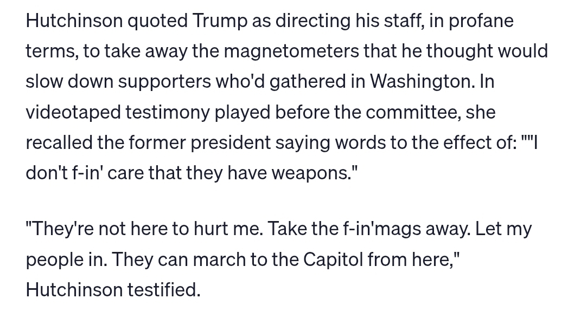Click the word "thought" in the second line
The height and width of the screenshot is (318, 574).
tap(459, 51)
